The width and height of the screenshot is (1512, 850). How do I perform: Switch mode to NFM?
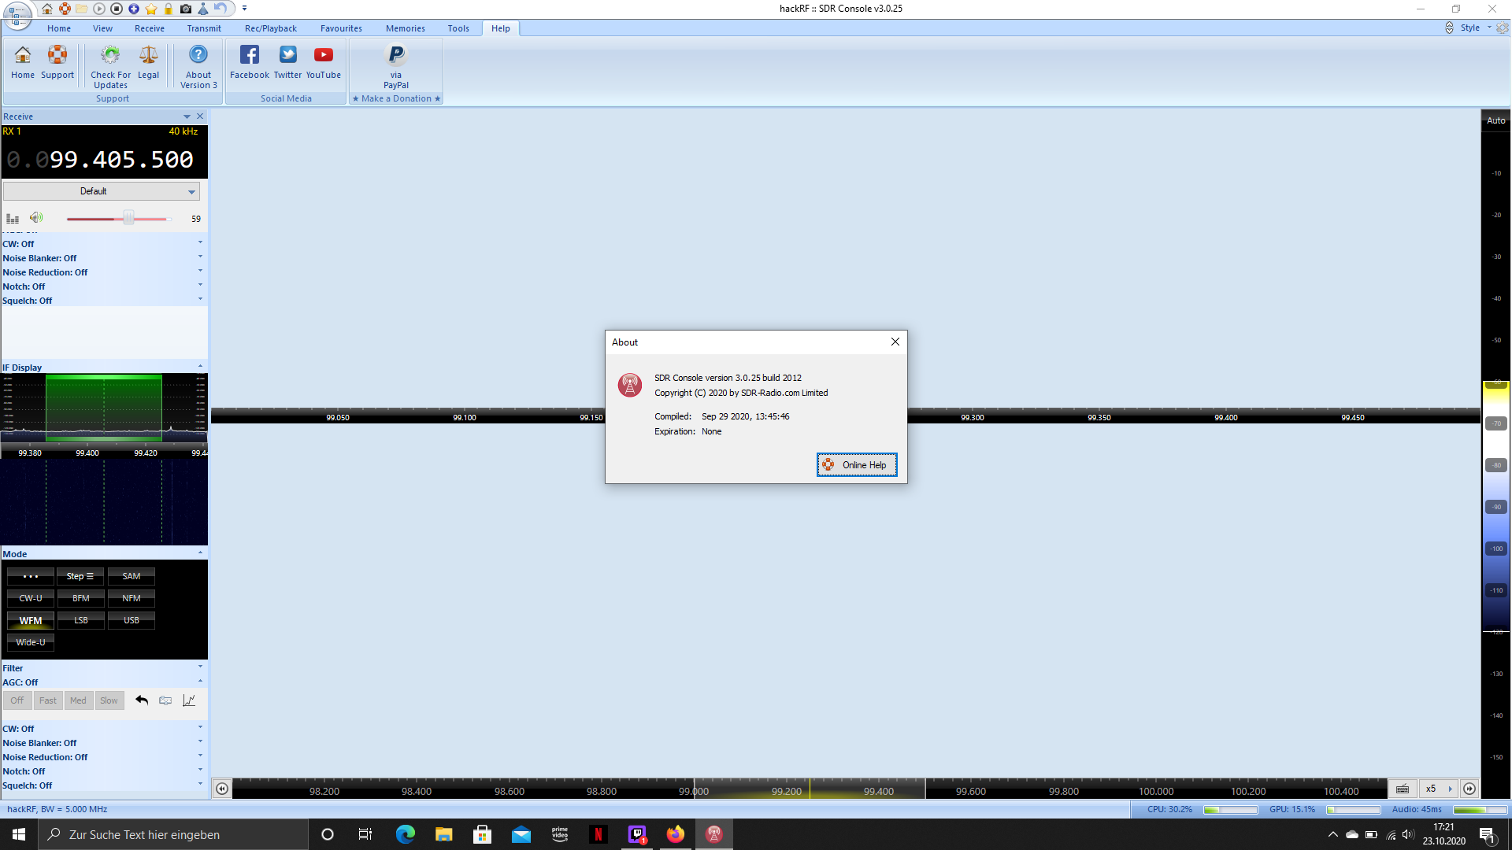pyautogui.click(x=132, y=599)
